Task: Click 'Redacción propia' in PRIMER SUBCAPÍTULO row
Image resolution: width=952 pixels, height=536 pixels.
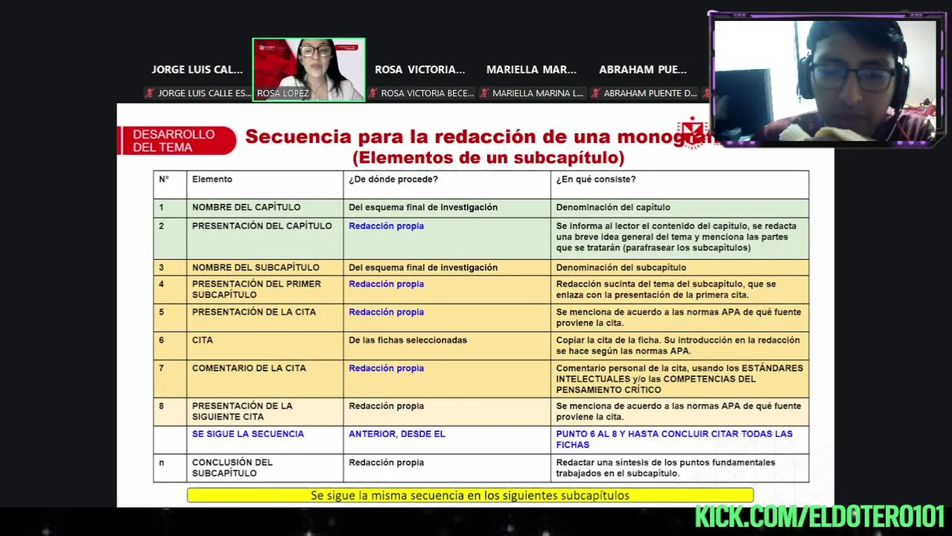Action: 386,284
